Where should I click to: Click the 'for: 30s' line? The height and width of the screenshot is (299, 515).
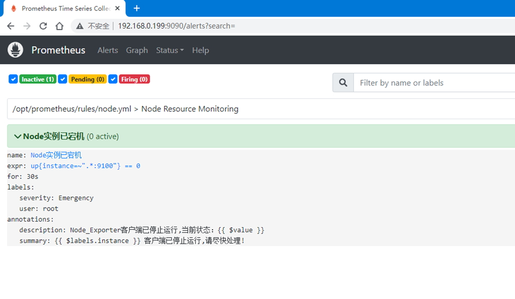point(23,177)
